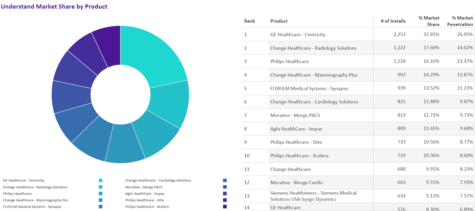Click installs value 633
The image size is (475, 211).
402,196
